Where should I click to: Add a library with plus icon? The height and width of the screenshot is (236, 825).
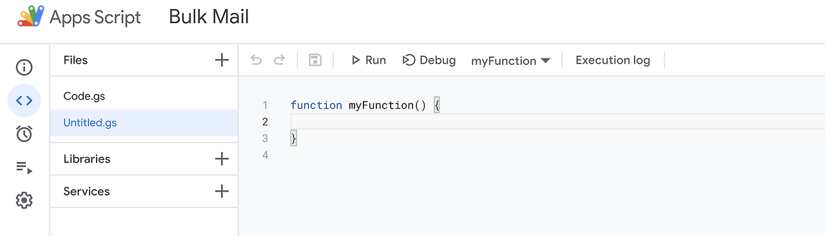tap(222, 159)
